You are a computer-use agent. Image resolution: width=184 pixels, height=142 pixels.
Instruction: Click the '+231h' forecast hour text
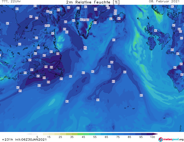click(8, 139)
